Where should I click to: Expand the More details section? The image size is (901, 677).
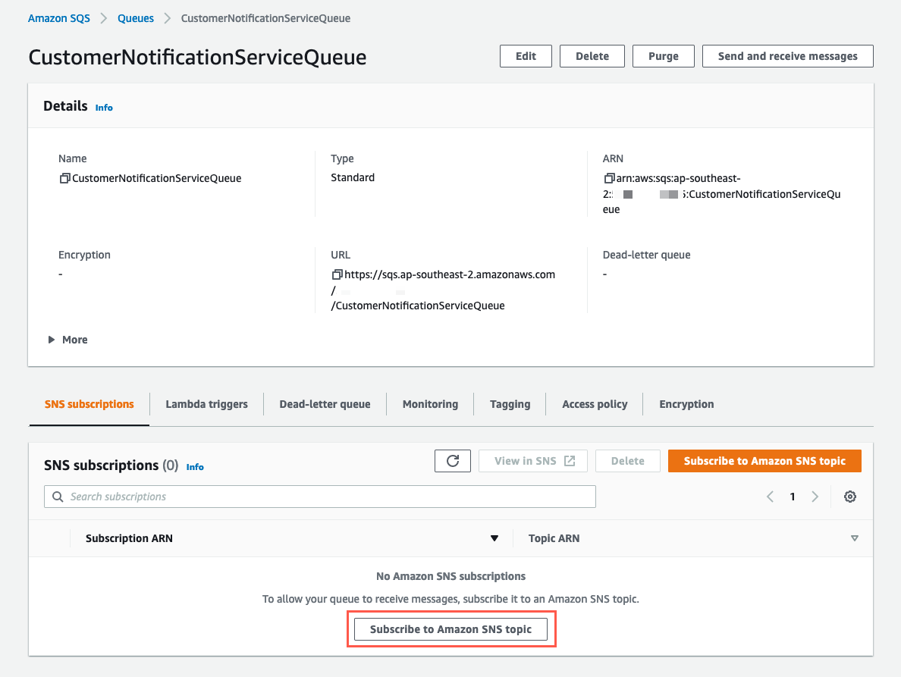(67, 340)
